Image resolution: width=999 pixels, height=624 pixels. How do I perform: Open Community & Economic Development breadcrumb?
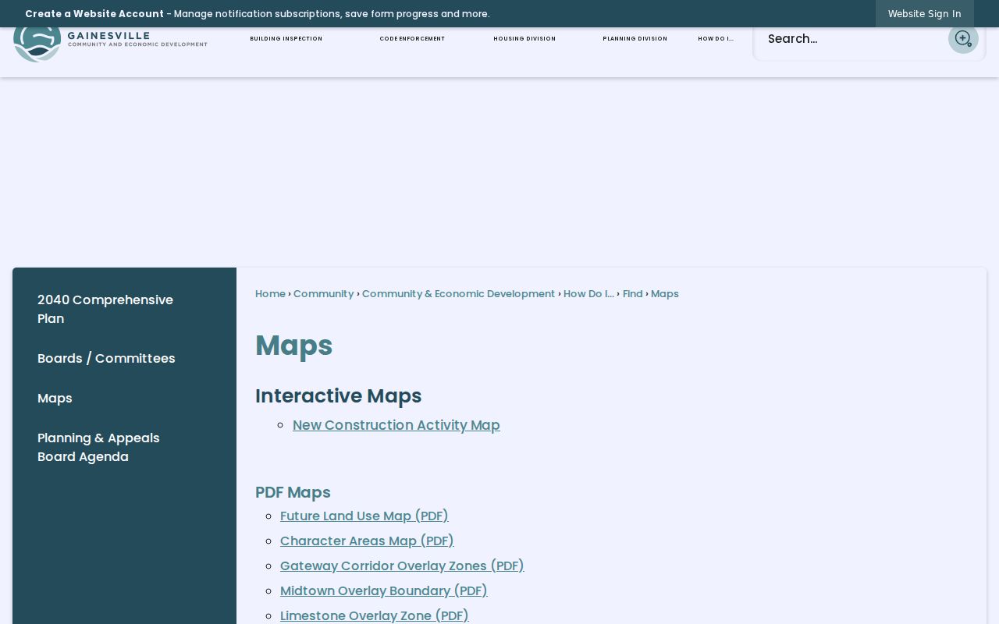(458, 294)
